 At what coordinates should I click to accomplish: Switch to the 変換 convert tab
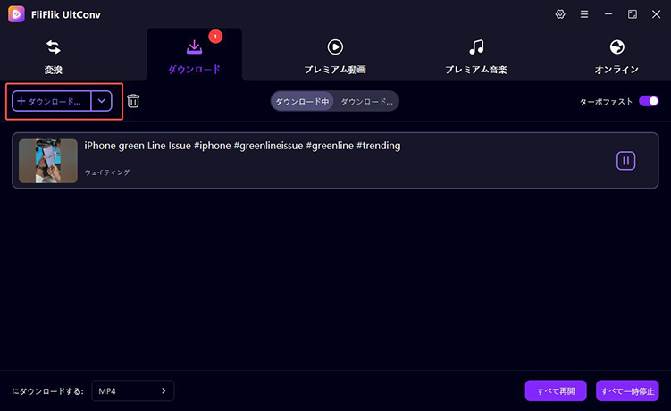[54, 56]
